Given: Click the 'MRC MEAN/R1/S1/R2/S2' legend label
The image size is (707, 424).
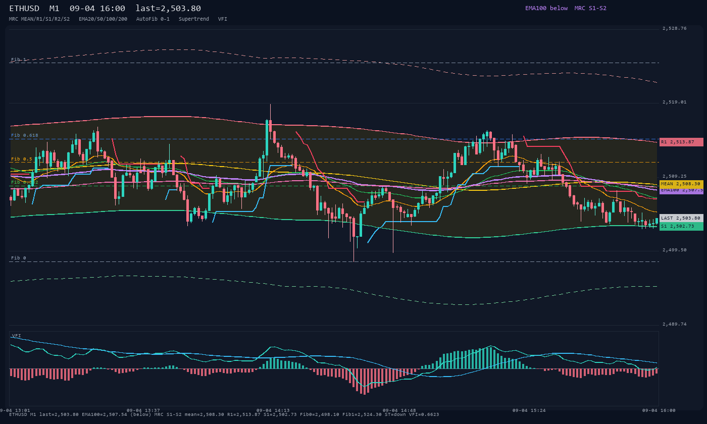Looking at the screenshot, I should pos(39,19).
